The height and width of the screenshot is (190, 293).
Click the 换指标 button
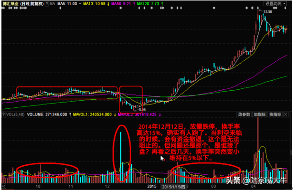pyautogui.click(x=275, y=114)
